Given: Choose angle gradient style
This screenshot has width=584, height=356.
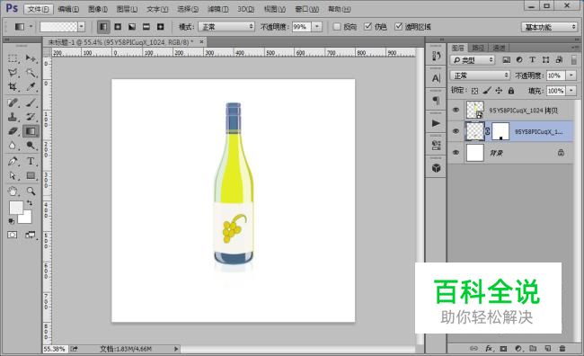Looking at the screenshot, I should click(x=132, y=27).
